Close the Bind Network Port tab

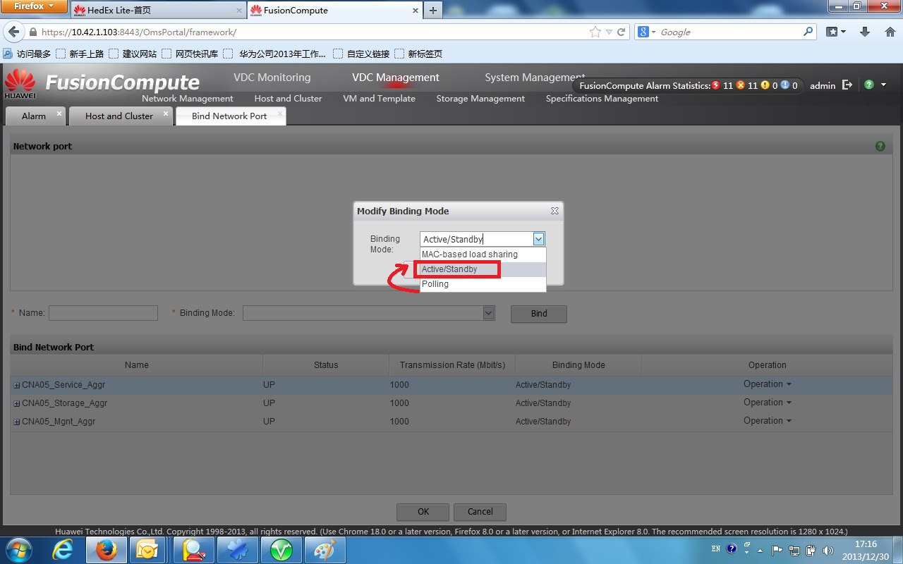pos(280,113)
